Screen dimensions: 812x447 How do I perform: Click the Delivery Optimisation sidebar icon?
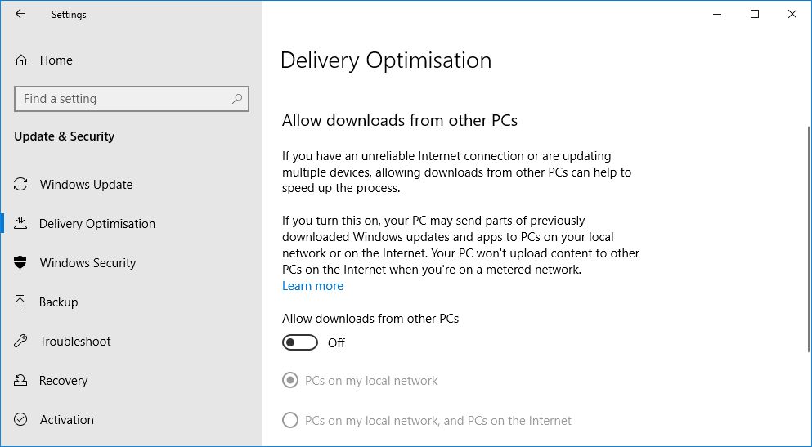21,224
